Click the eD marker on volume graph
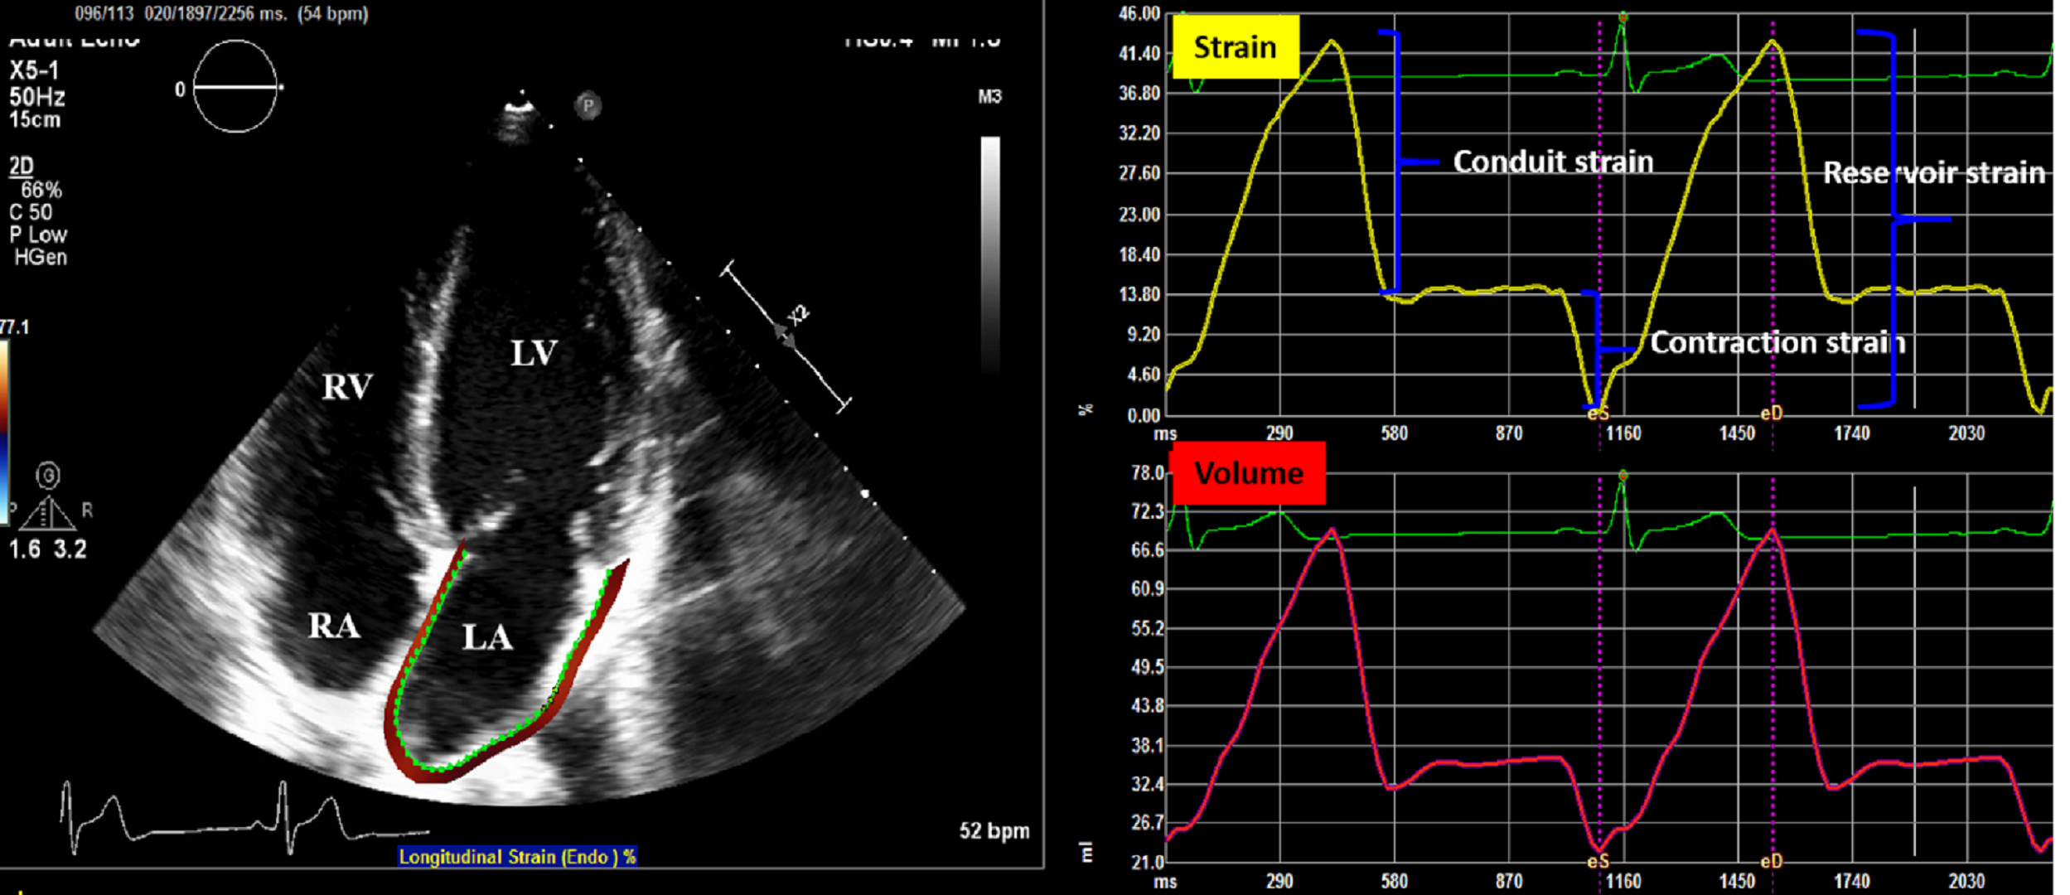The width and height of the screenshot is (2070, 895). (1771, 862)
